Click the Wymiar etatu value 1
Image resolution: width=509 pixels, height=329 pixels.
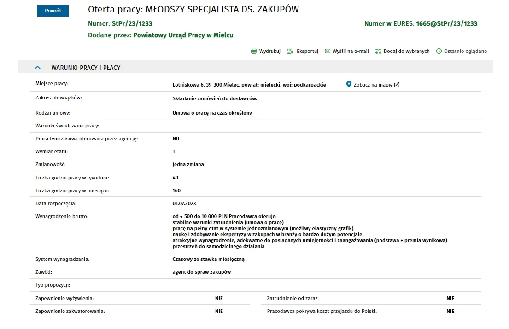point(174,151)
